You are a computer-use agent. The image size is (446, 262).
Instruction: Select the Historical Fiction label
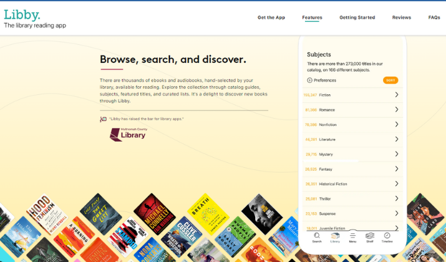333,184
